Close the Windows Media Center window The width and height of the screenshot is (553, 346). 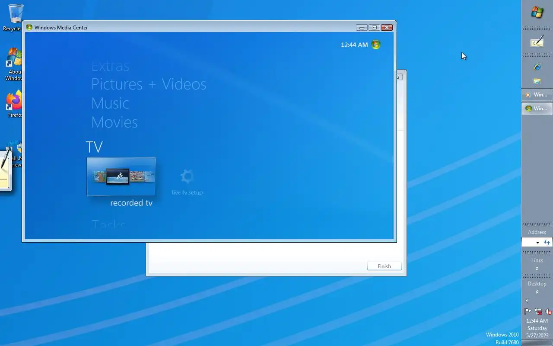387,27
